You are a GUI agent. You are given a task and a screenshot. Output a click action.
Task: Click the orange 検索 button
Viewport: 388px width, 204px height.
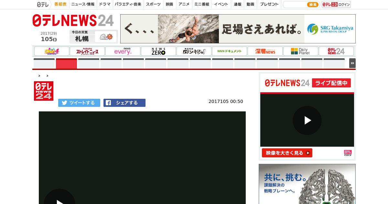coord(313,5)
